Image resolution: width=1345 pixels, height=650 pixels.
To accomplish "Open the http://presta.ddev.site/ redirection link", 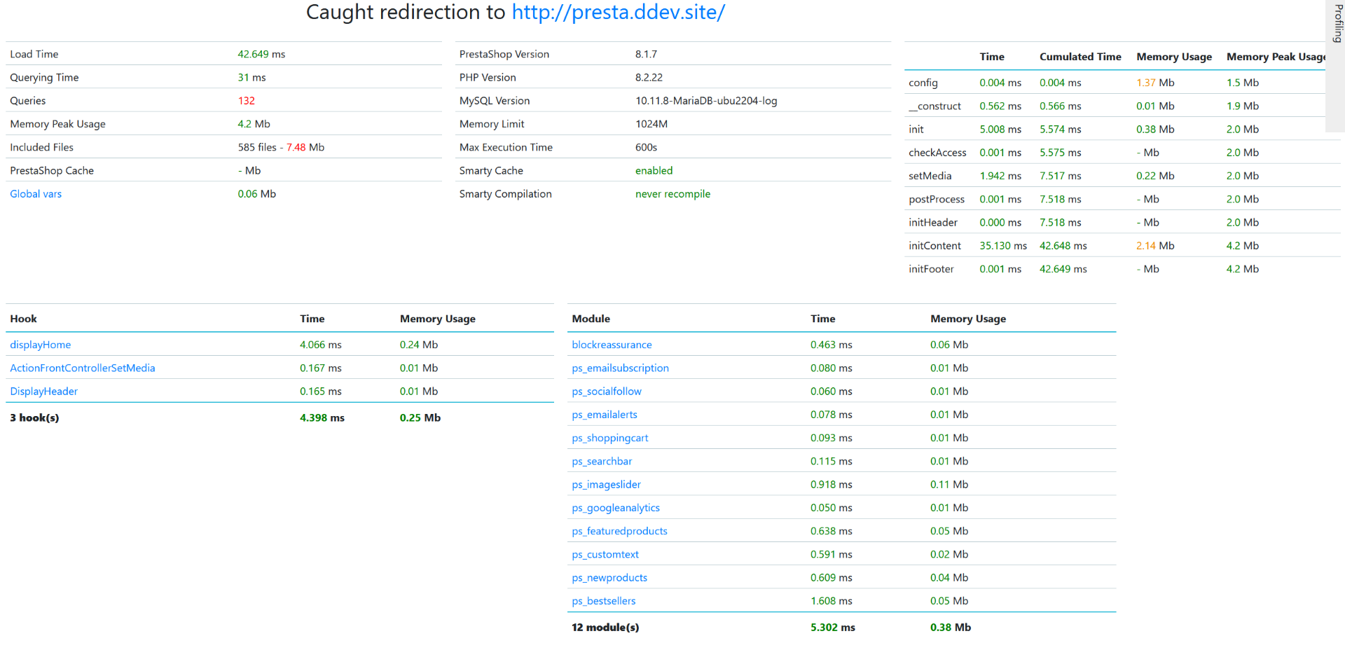I will click(618, 13).
